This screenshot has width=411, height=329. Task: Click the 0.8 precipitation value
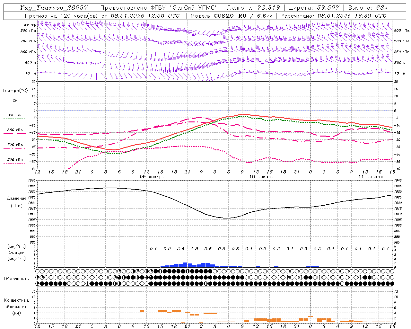(222, 249)
